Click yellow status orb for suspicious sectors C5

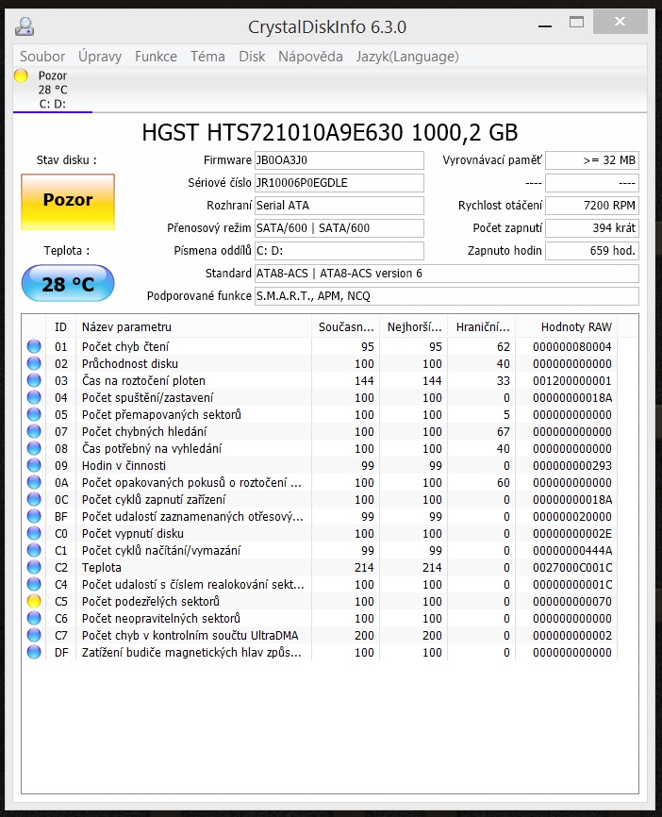(x=34, y=602)
